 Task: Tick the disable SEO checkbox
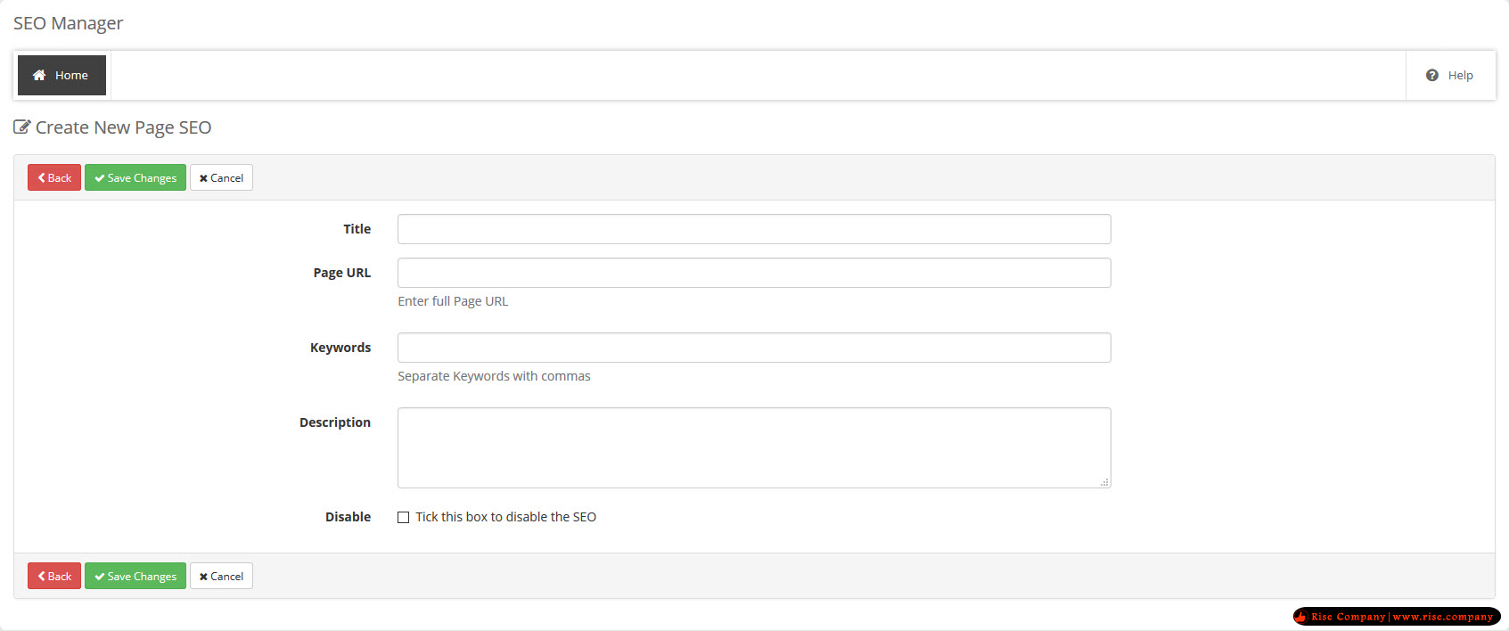tap(403, 517)
